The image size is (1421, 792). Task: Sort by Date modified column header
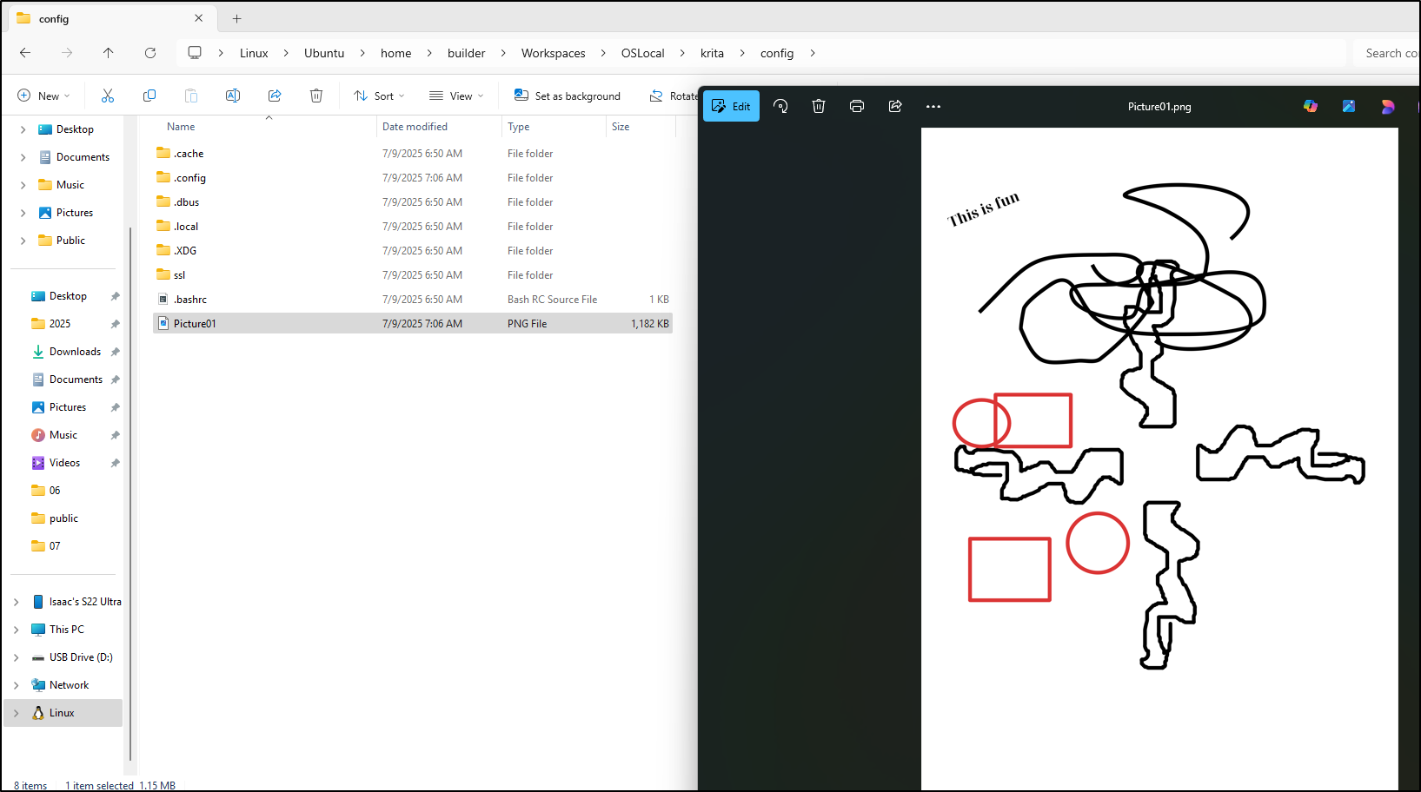point(415,127)
